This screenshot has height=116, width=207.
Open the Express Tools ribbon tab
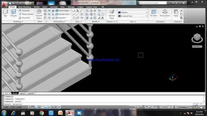pyautogui.click(x=92, y=7)
